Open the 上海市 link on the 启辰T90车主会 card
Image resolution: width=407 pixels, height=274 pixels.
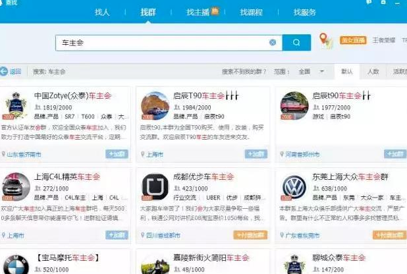point(155,155)
